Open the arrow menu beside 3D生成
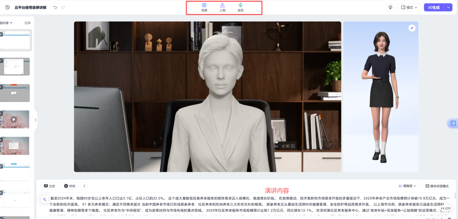The image size is (458, 219). [448, 7]
